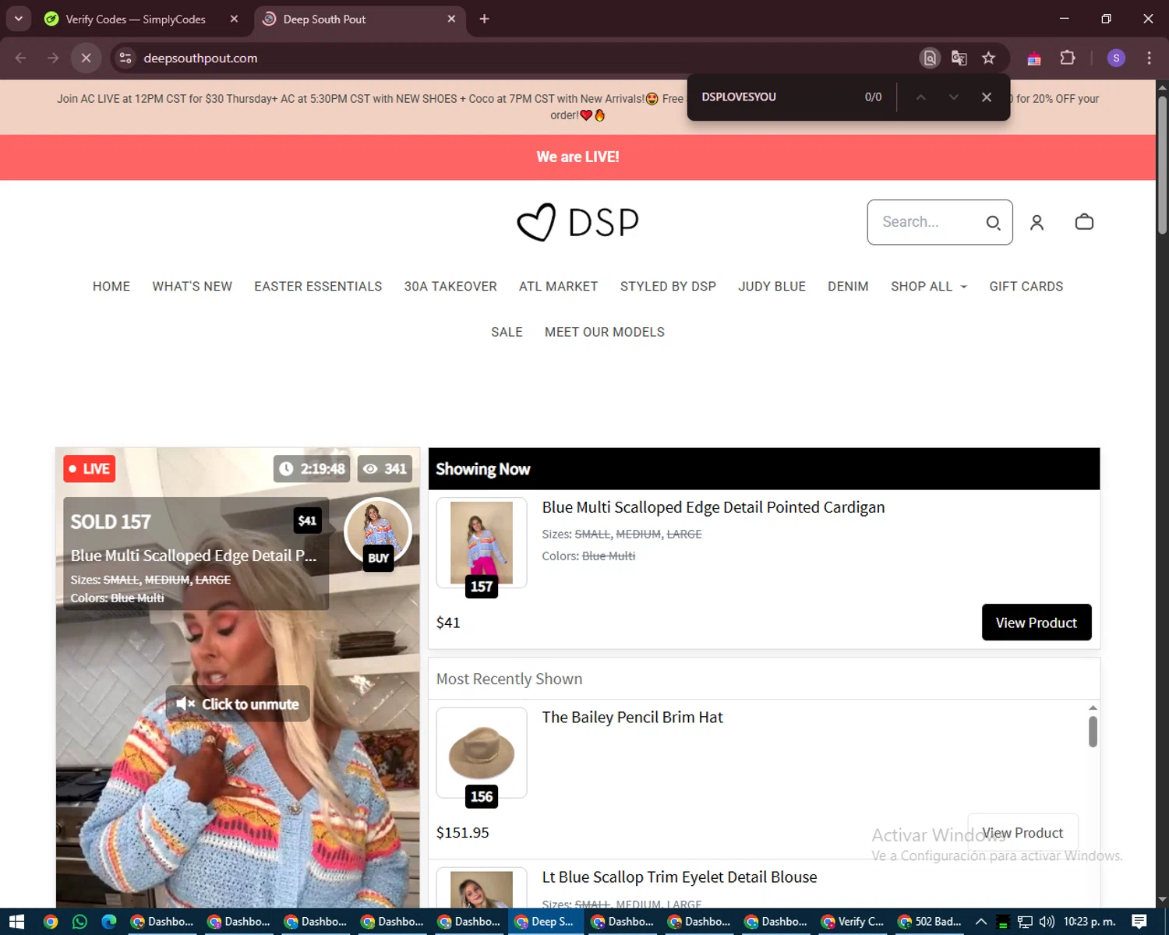1169x935 pixels.
Task: Open the purple profile avatar
Action: (x=1116, y=58)
